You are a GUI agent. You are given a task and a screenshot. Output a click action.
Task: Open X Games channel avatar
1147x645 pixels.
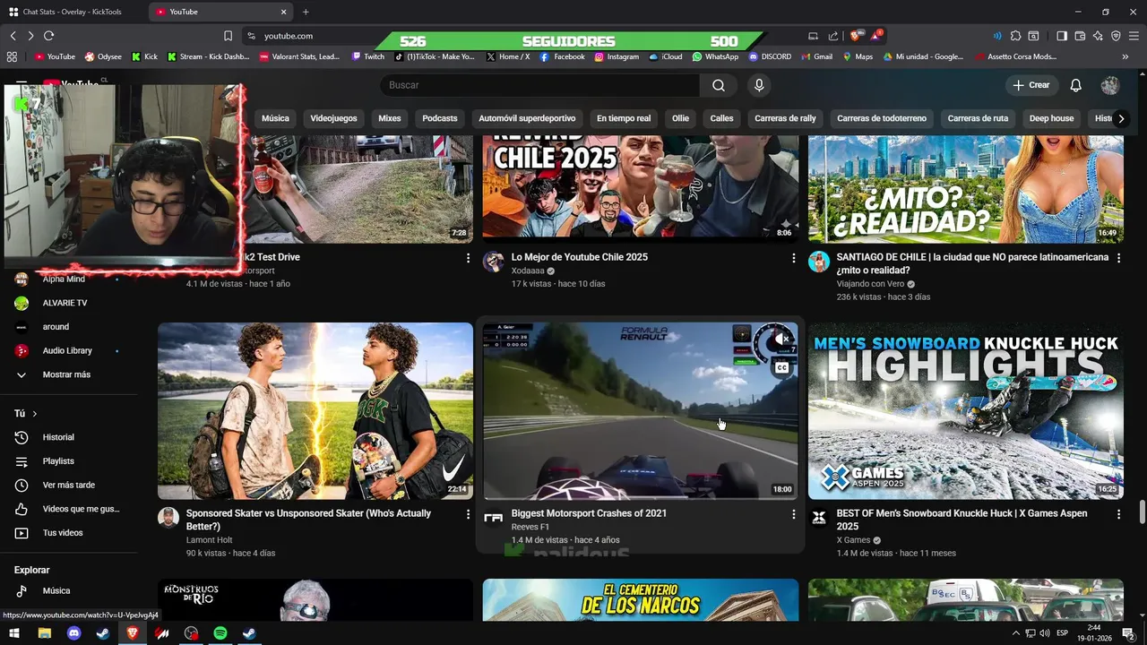tap(819, 518)
